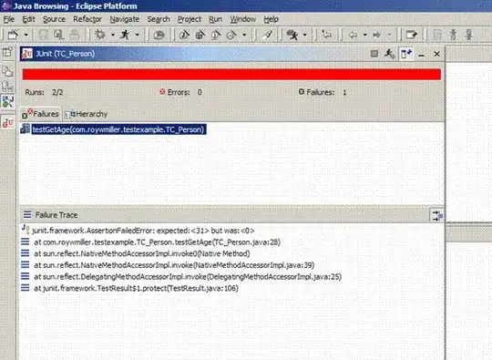This screenshot has height=360, width=492.
Task: Click the JUnit Rerun Last Test icon
Action: click(x=389, y=54)
